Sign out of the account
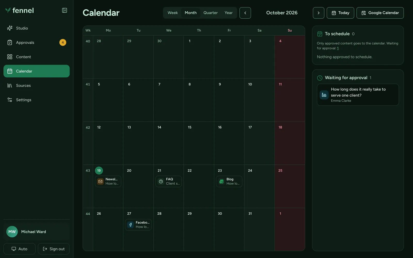 tap(54, 249)
